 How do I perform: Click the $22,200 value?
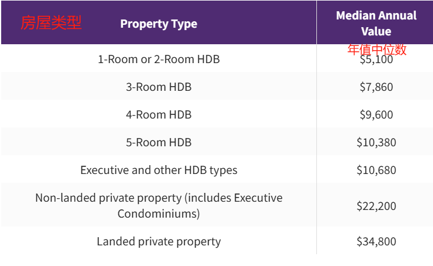[x=376, y=206]
